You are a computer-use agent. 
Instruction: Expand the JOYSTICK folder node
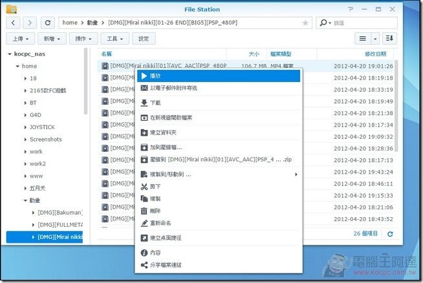(25, 127)
